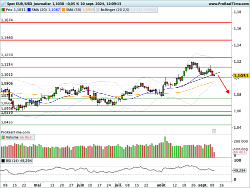Click the chart title Spot EUR/USD Journalier
Viewport: 250px width, 188px height.
tap(29, 4)
